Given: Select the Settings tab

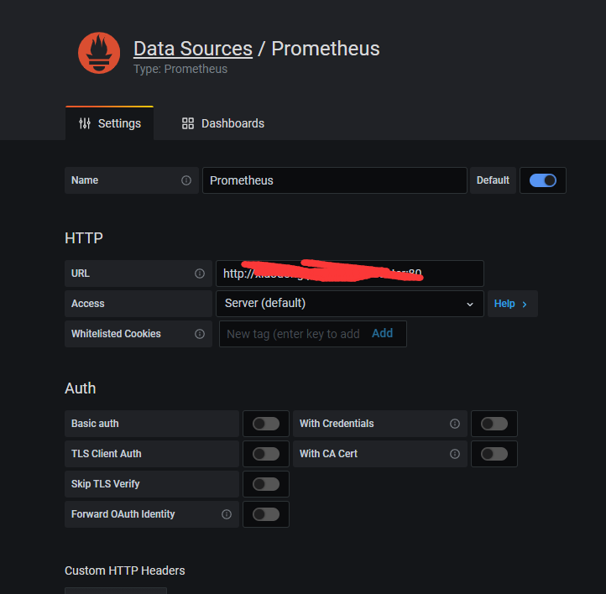Looking at the screenshot, I should [110, 123].
